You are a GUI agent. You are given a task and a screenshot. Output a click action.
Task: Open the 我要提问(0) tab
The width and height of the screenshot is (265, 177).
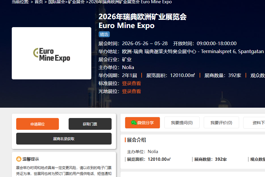pyautogui.click(x=182, y=123)
